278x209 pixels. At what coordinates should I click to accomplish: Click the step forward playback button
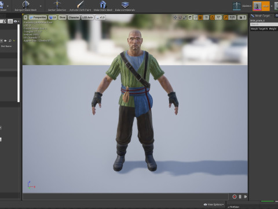point(245,197)
